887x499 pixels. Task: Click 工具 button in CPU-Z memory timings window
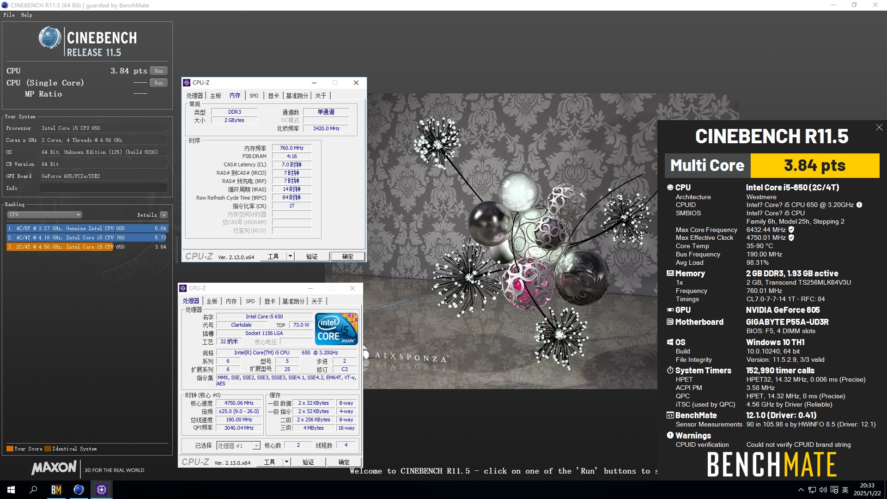(x=273, y=256)
